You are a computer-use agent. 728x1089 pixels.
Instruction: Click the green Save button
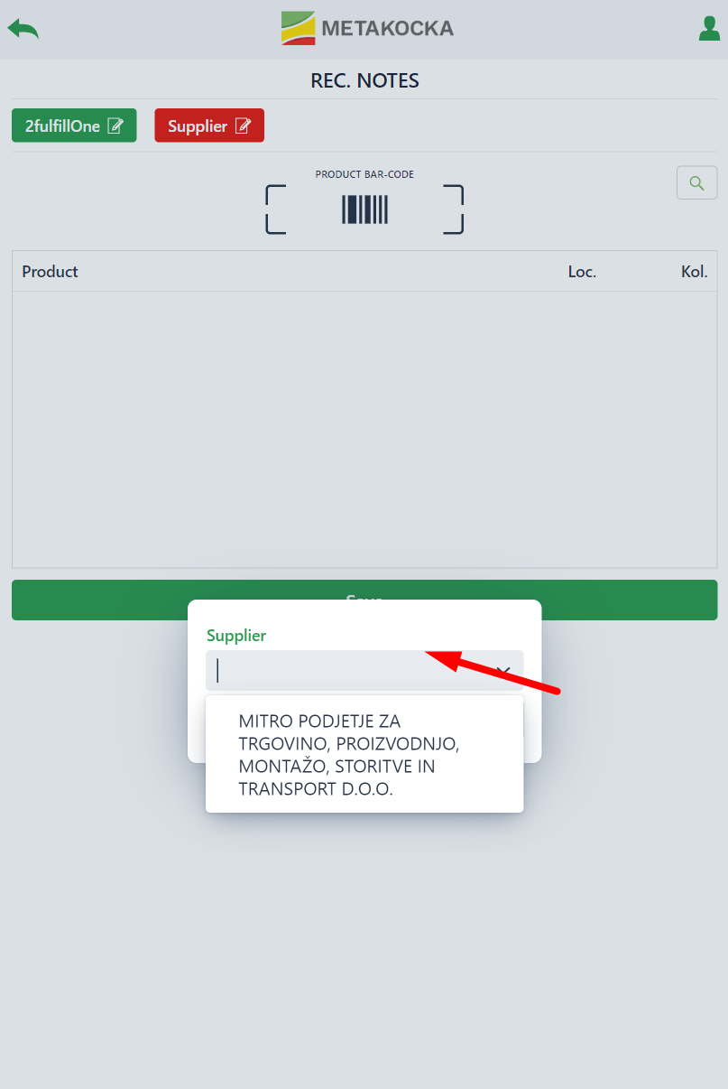364,600
